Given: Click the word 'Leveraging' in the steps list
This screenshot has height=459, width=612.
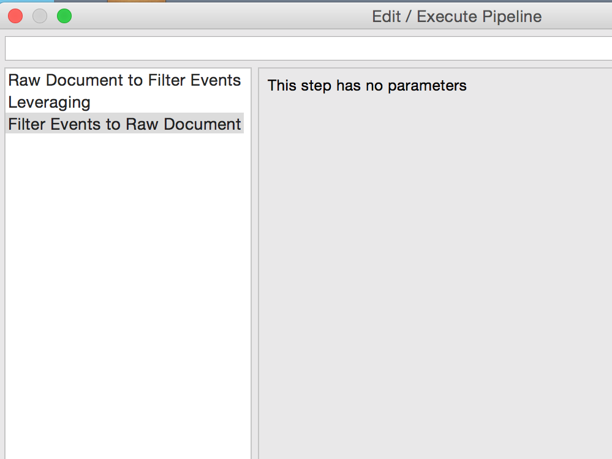Looking at the screenshot, I should point(49,102).
